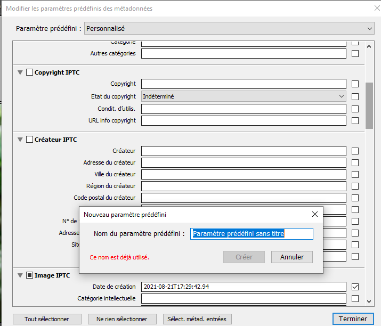Click the Sélect. métad. entrées button
The image size is (381, 326).
click(x=197, y=319)
